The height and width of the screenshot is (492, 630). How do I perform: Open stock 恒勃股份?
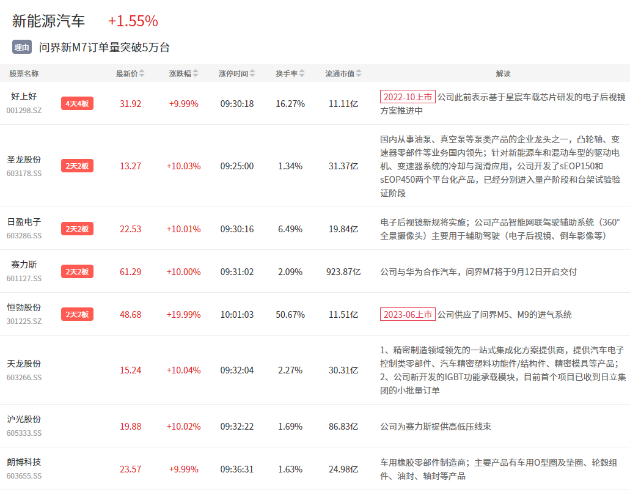[24, 307]
